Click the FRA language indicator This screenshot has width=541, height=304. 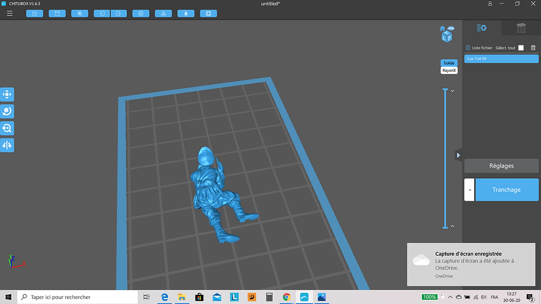[495, 297]
